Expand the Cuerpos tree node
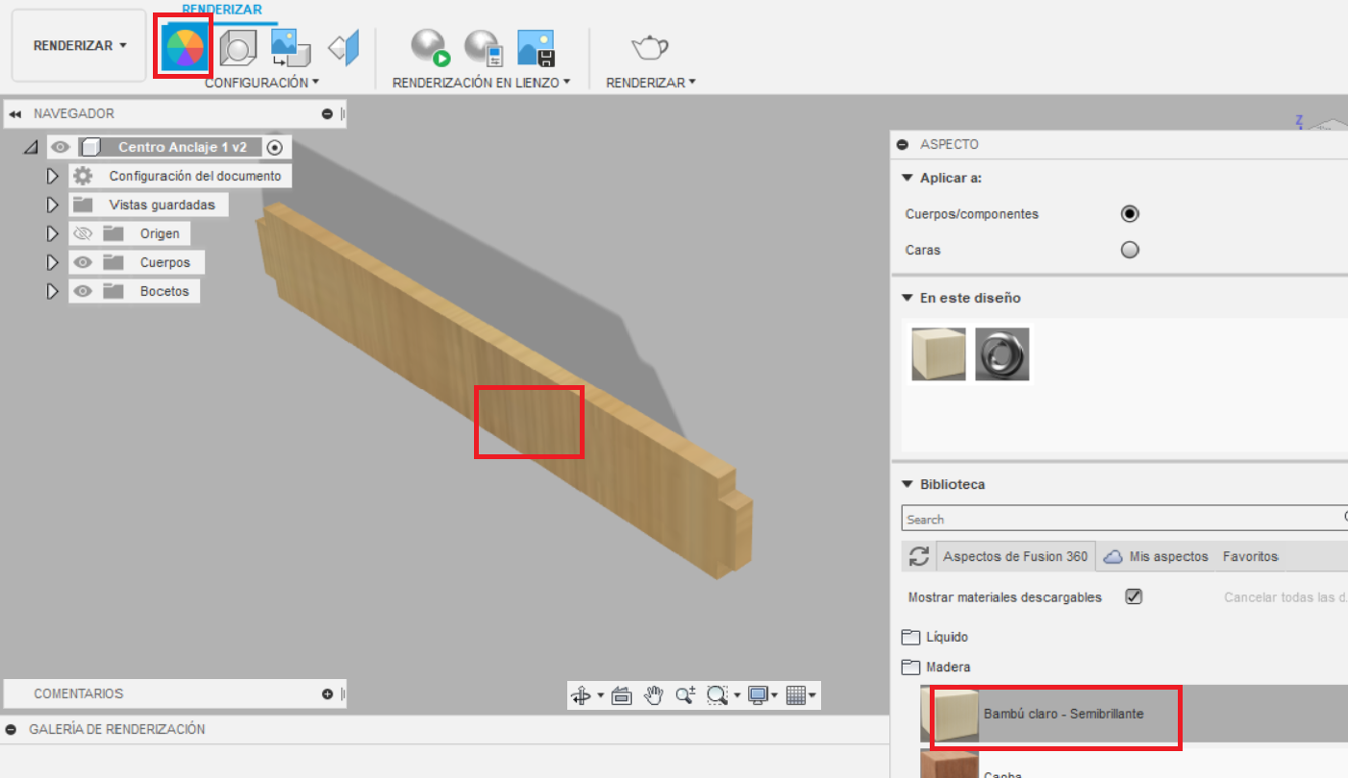The image size is (1348, 778). (53, 262)
